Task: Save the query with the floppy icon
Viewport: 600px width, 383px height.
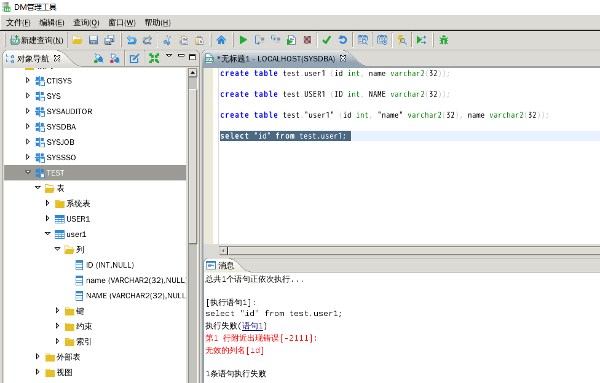Action: pyautogui.click(x=93, y=40)
